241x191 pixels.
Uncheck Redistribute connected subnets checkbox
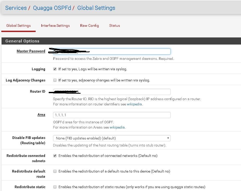(55, 156)
